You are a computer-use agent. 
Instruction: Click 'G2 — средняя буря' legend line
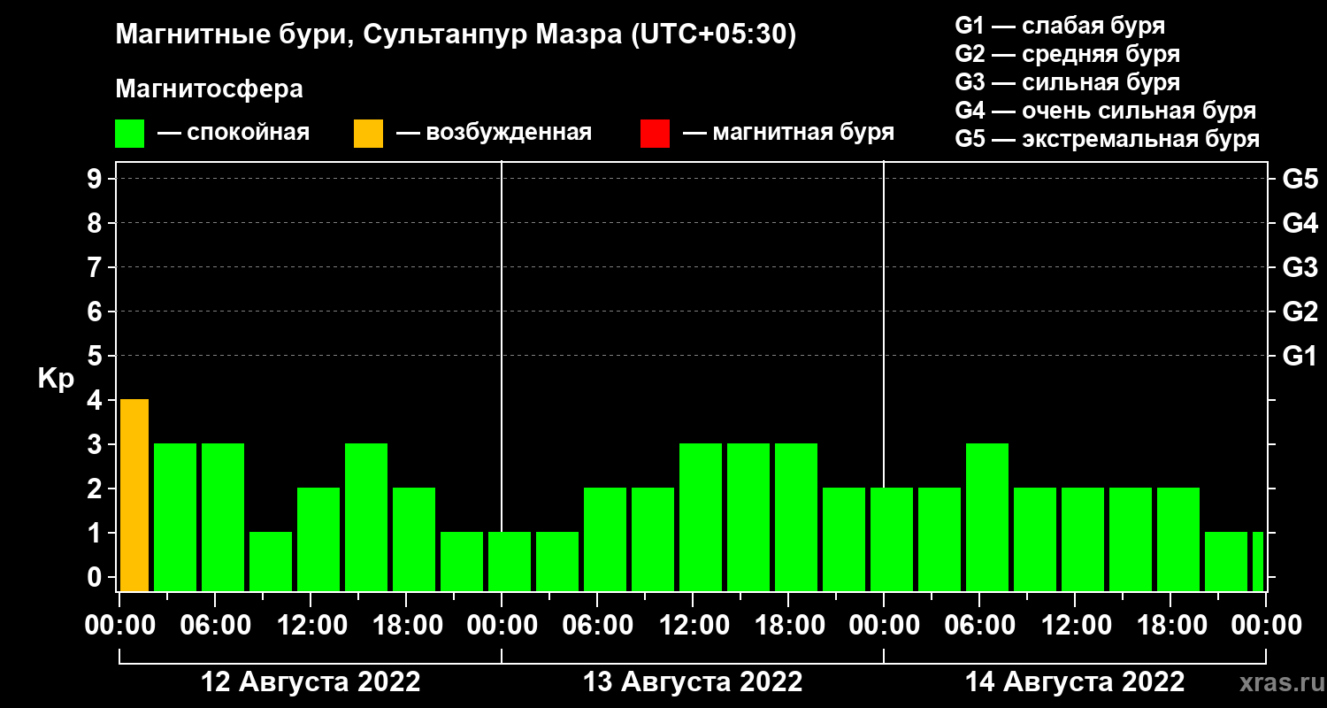pyautogui.click(x=1067, y=54)
